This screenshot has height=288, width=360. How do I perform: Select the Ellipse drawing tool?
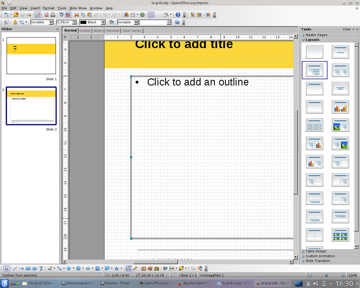[x=35, y=268]
